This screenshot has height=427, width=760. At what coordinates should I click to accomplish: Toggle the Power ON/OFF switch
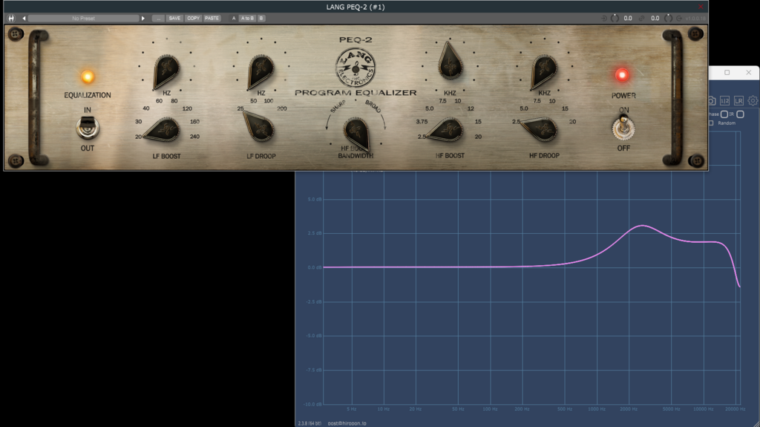coord(623,128)
